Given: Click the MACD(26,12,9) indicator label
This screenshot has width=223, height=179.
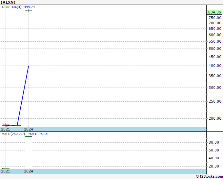Looking at the screenshot, I should (x=13, y=134).
